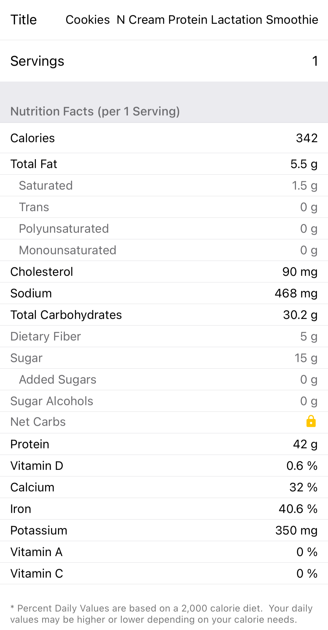Select the Potassium 350 mg row

click(x=164, y=531)
